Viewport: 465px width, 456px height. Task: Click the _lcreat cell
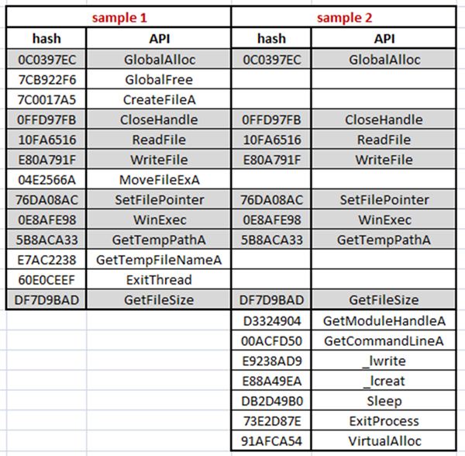pyautogui.click(x=384, y=381)
